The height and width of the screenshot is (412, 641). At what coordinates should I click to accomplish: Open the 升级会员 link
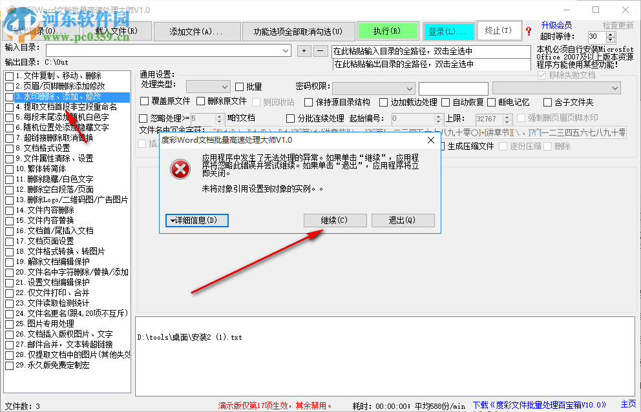(x=556, y=25)
